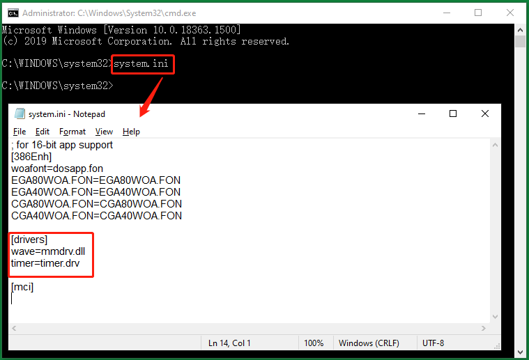Minimize the Notepad window
Viewport: 529px width, 360px height.
point(422,114)
